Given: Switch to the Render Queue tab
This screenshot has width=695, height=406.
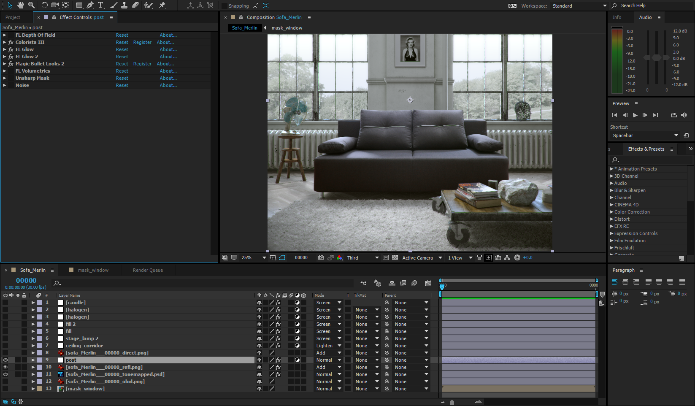Looking at the screenshot, I should pos(148,270).
